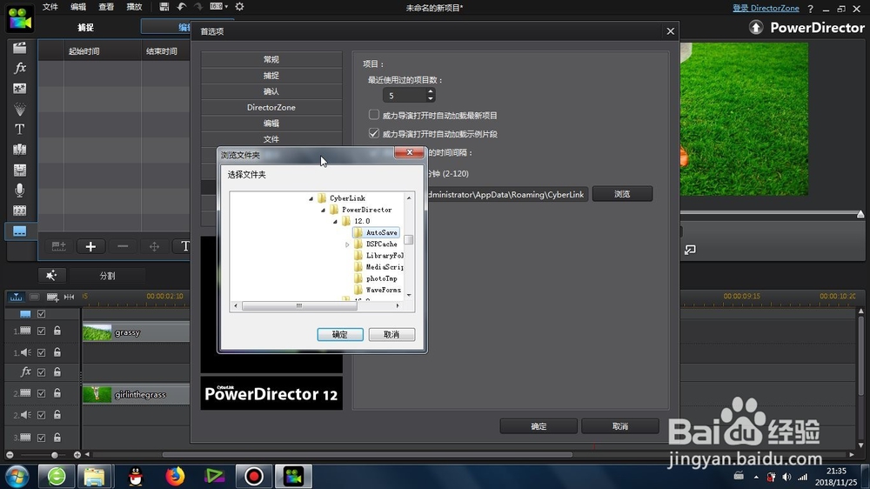870x489 pixels.
Task: Click the fit-to-timeline ruler icon
Action: tap(69, 297)
